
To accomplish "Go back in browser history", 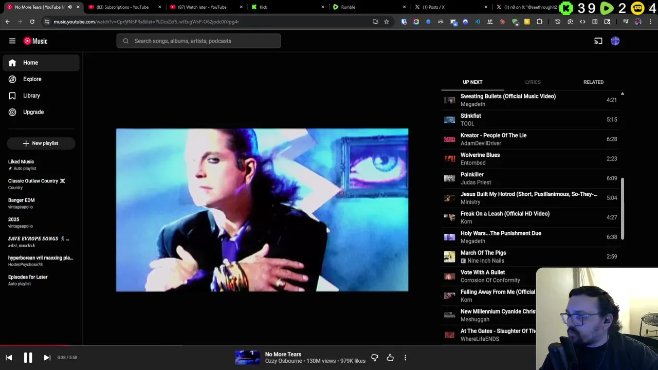I will pyautogui.click(x=7, y=22).
